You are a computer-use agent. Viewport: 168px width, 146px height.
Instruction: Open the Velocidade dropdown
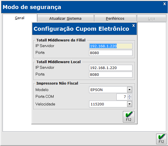pyautogui.click(x=130, y=104)
